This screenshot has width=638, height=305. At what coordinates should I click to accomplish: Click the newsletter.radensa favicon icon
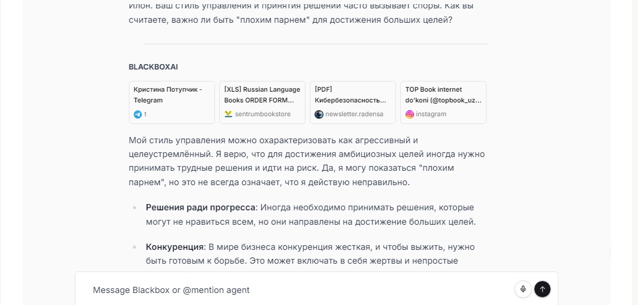point(319,114)
